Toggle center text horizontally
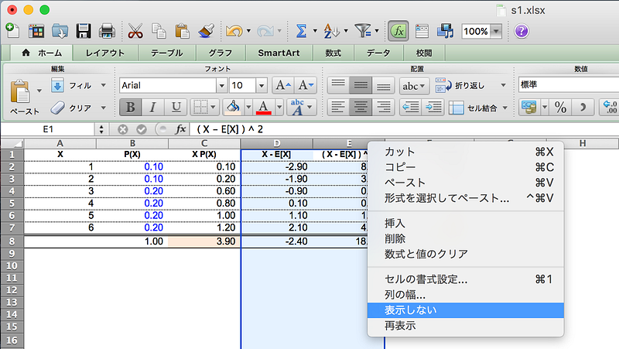619x349 pixels. [x=361, y=108]
